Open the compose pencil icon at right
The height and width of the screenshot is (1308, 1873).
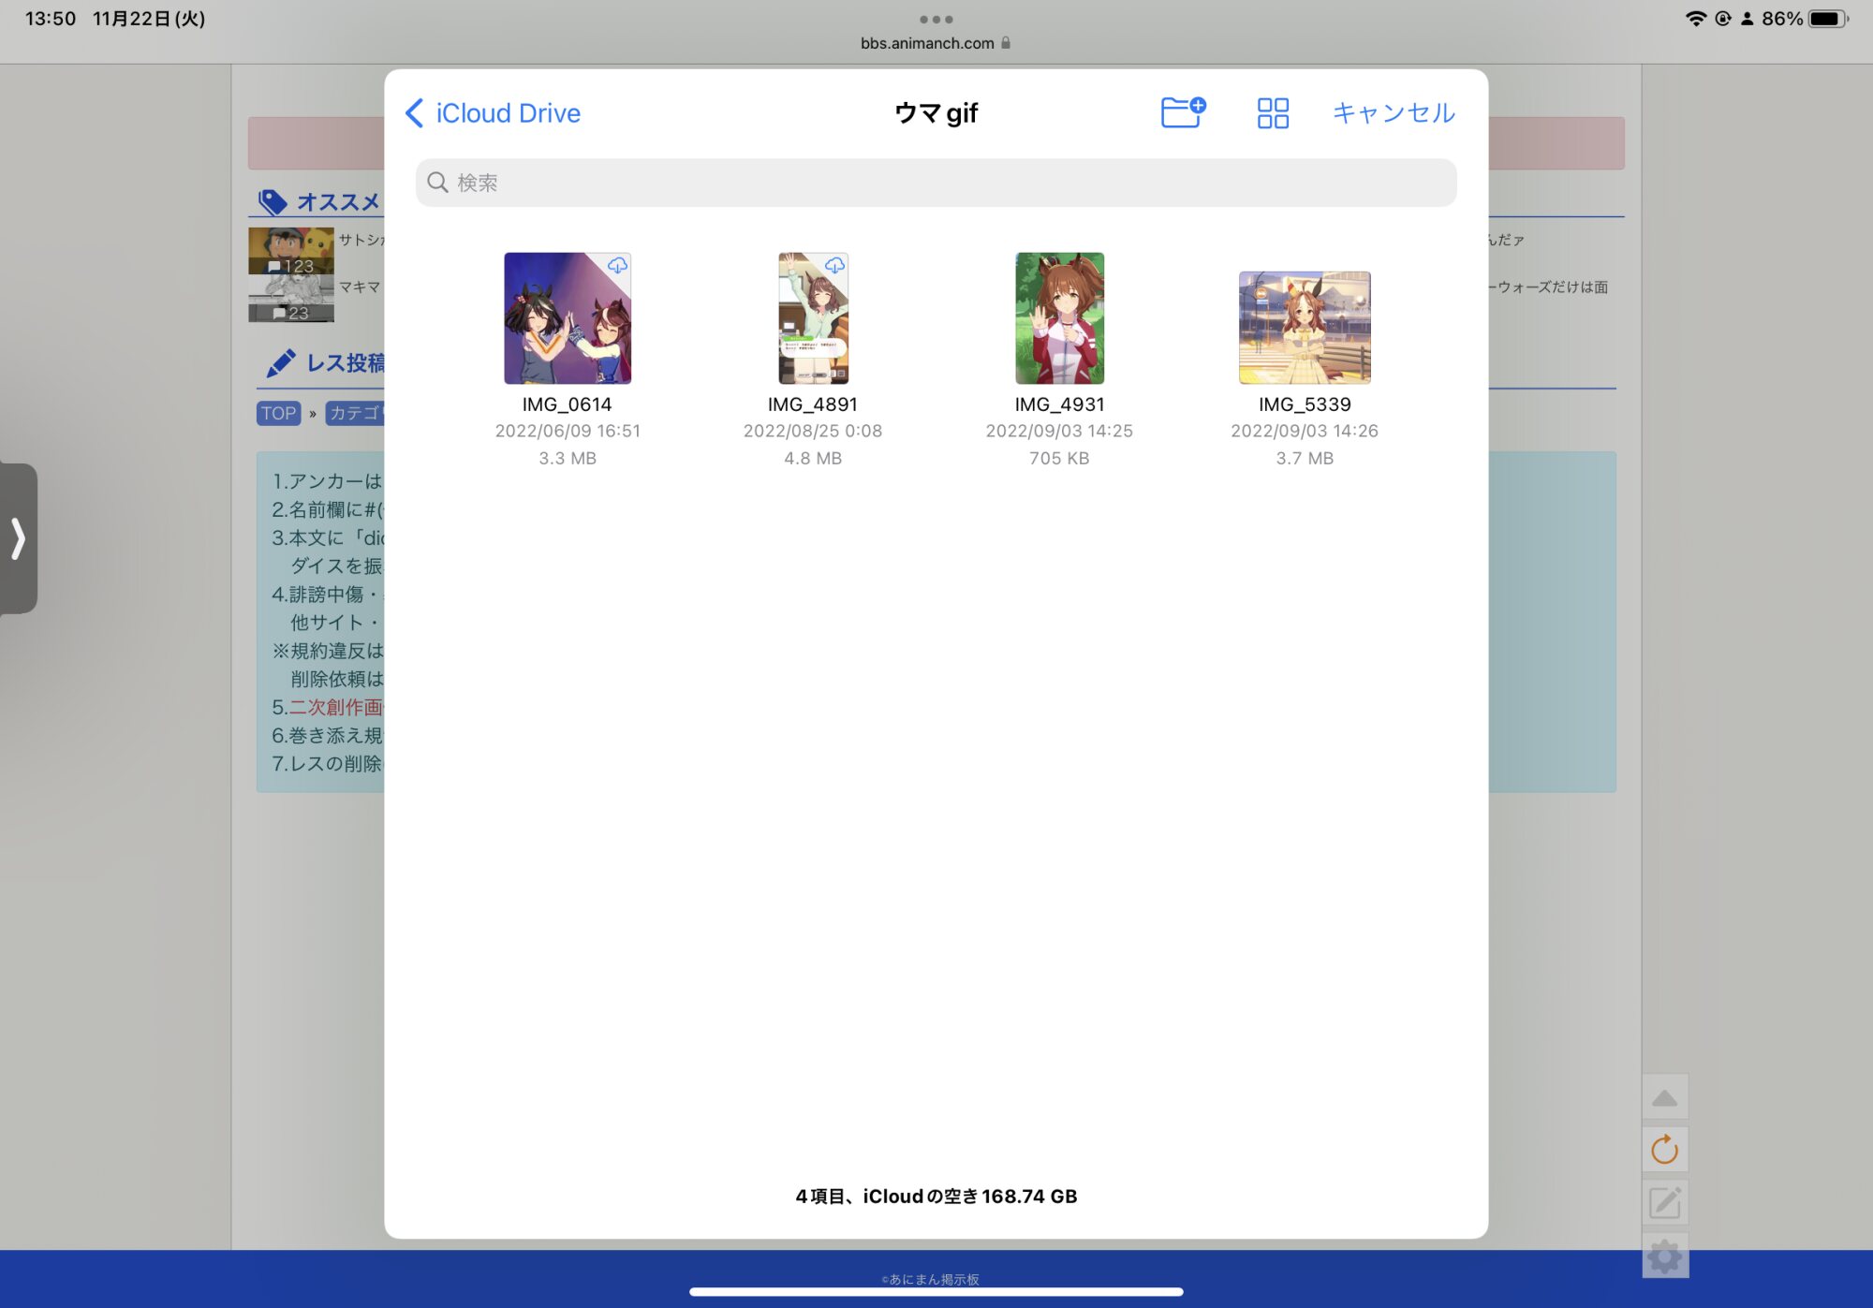[1664, 1202]
